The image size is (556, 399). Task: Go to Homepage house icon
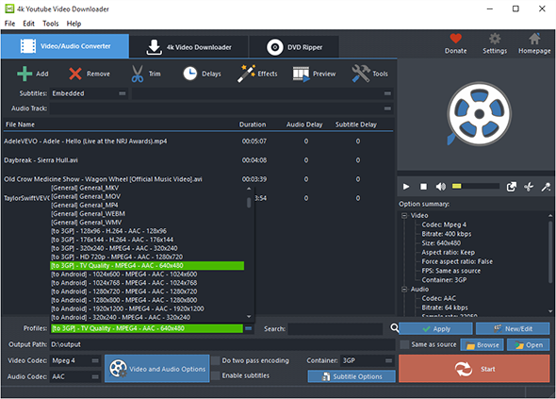point(534,39)
